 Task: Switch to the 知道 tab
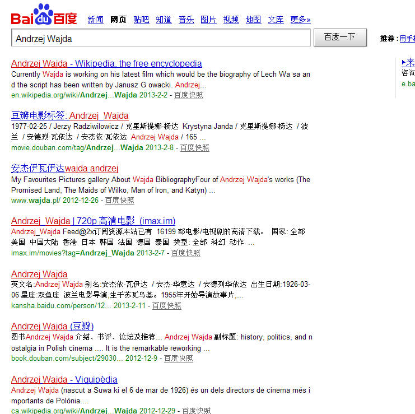pos(164,20)
